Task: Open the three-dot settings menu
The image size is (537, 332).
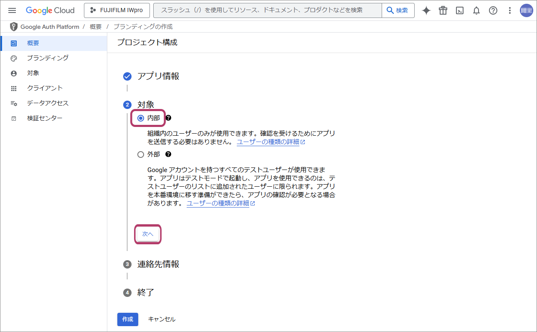Action: point(509,10)
